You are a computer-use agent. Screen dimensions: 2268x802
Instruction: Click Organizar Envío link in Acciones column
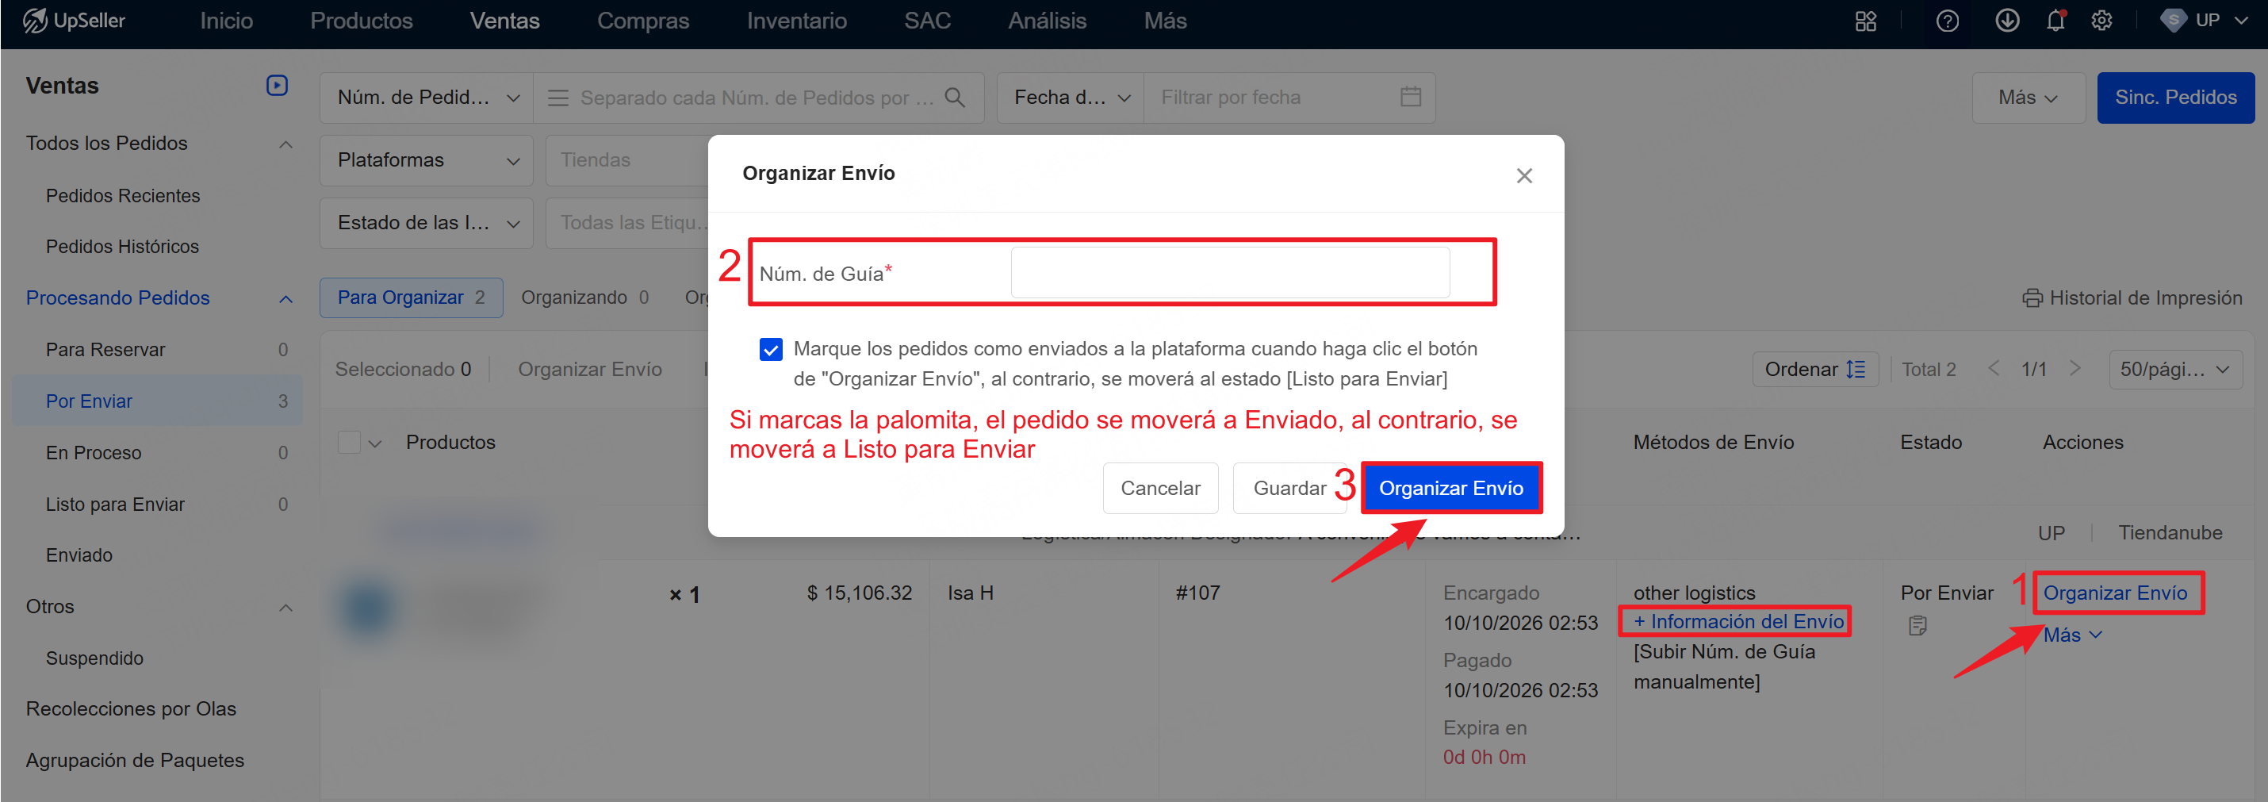pyautogui.click(x=2115, y=593)
